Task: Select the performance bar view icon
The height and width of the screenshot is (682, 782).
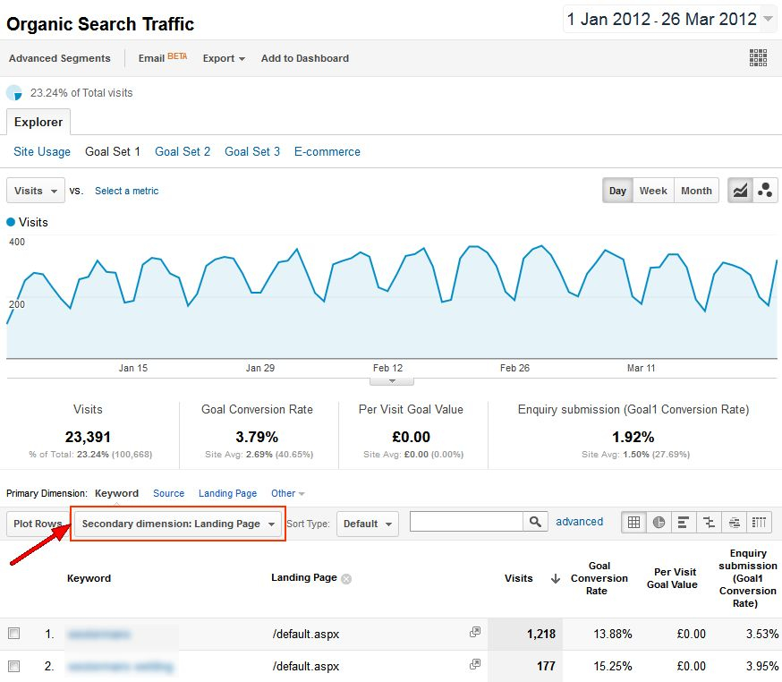Action: point(684,523)
